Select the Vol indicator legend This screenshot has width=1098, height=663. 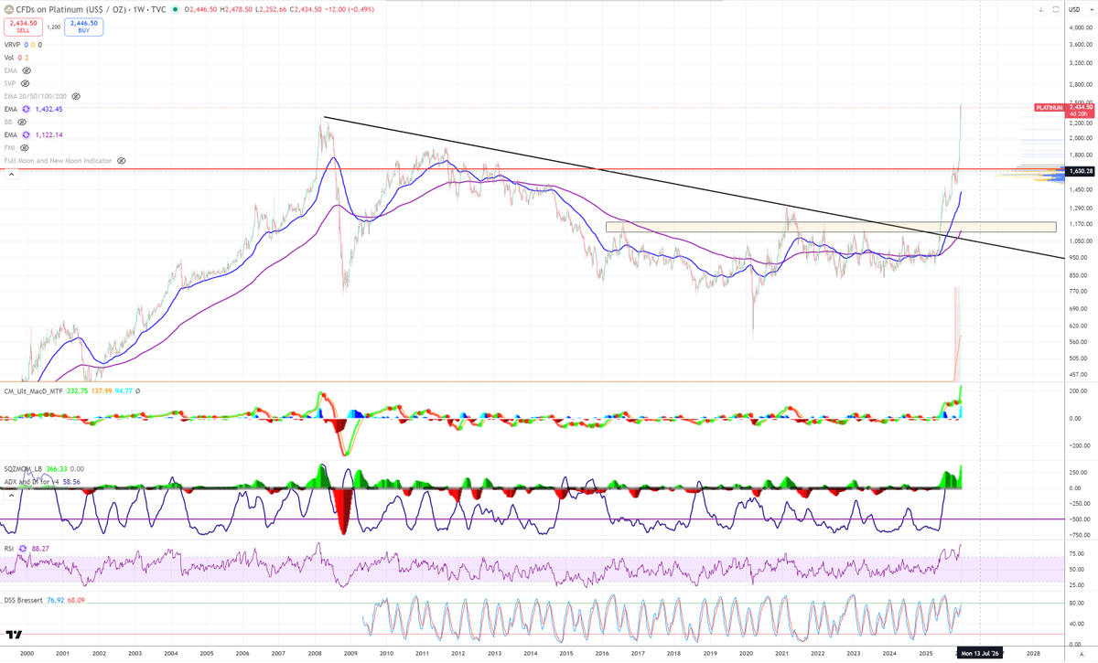click(8, 58)
